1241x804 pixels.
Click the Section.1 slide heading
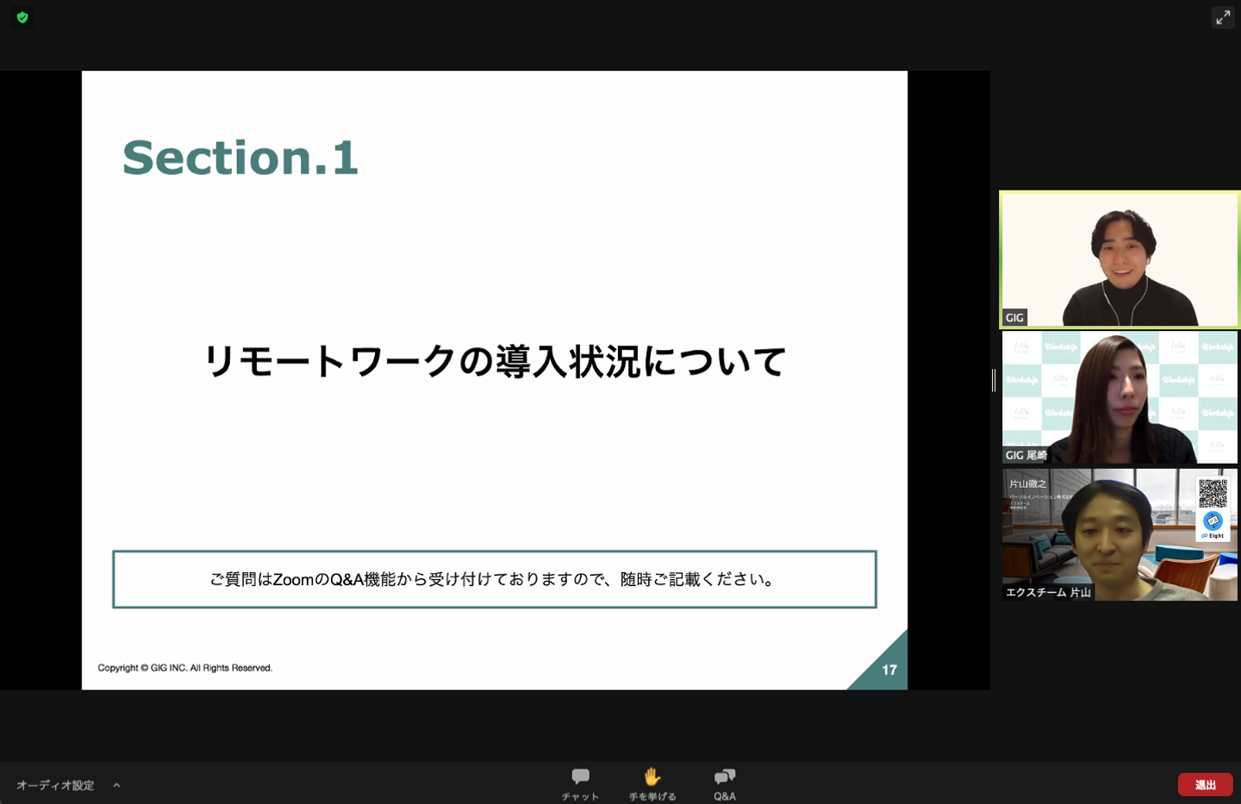[240, 158]
